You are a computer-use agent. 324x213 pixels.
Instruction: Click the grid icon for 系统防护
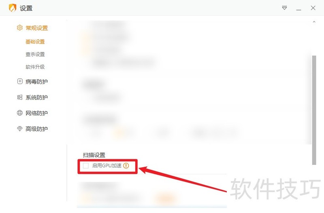tap(19, 97)
